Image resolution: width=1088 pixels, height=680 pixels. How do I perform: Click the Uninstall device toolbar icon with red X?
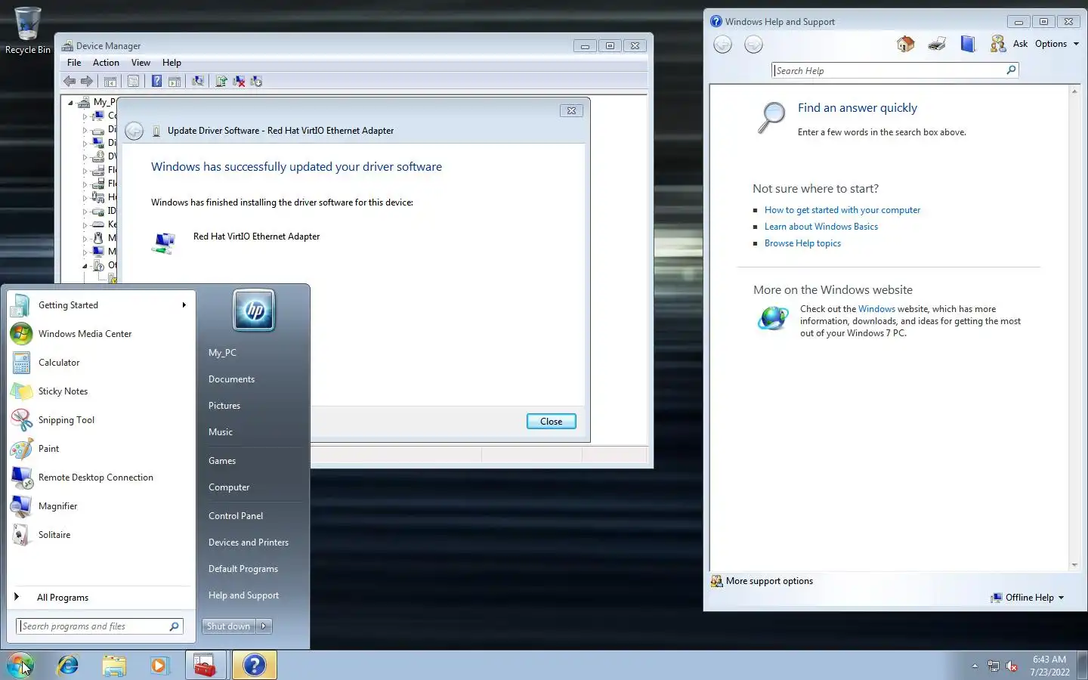(239, 82)
